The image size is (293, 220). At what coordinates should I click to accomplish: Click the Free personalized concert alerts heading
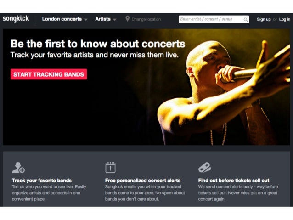(x=143, y=181)
